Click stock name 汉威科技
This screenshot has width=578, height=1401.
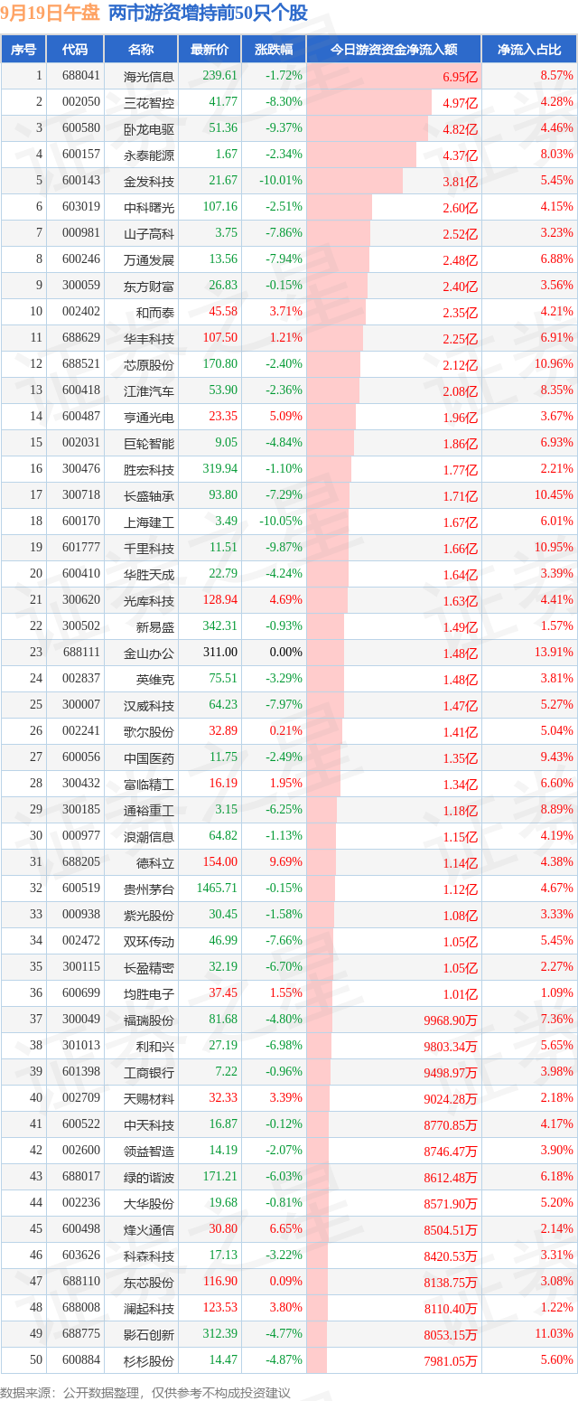[149, 706]
